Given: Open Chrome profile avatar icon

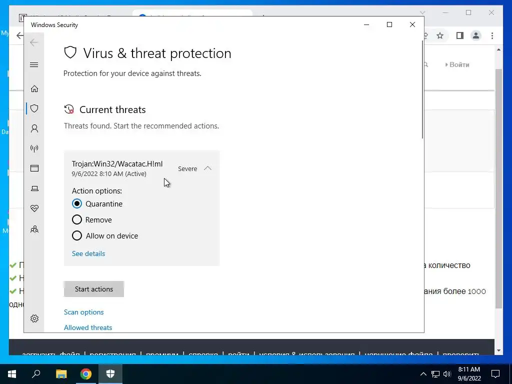Looking at the screenshot, I should tap(476, 35).
